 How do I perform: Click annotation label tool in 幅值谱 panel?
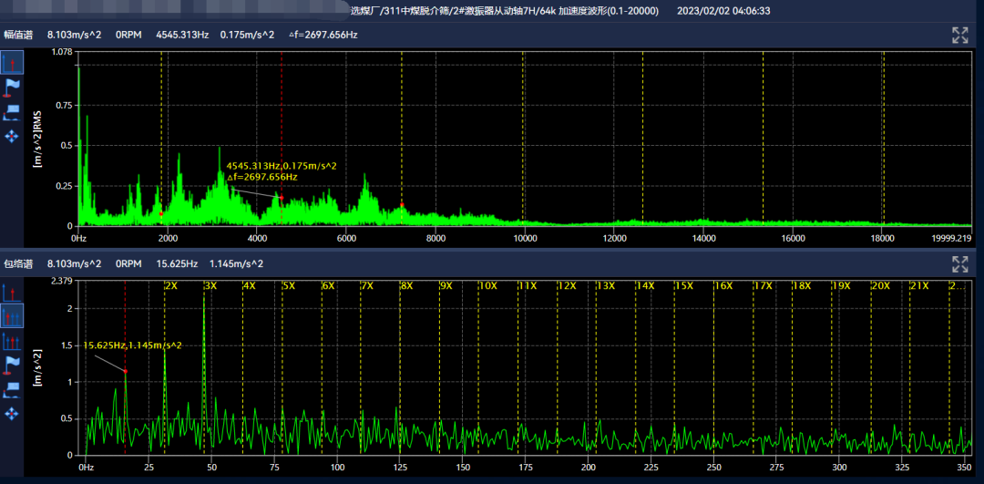pos(12,111)
